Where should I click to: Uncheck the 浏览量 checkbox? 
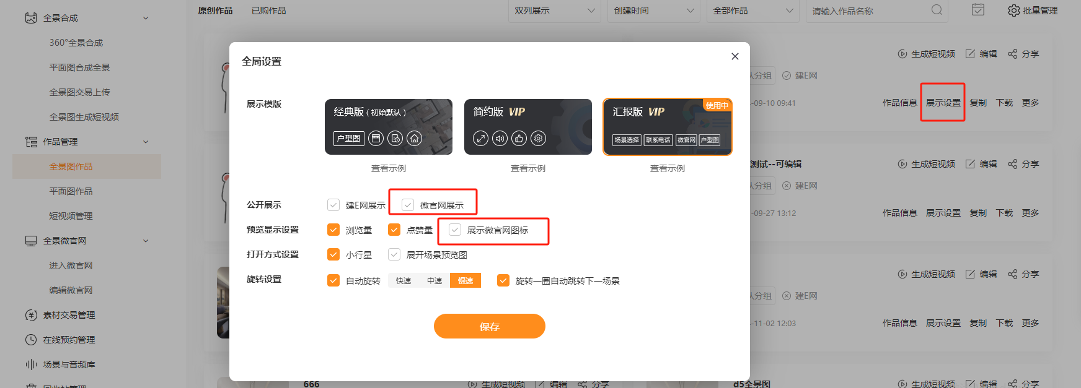(333, 230)
